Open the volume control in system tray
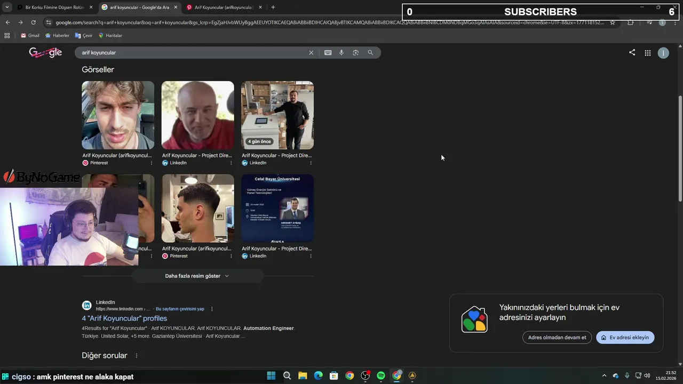The height and width of the screenshot is (384, 683). (647, 375)
